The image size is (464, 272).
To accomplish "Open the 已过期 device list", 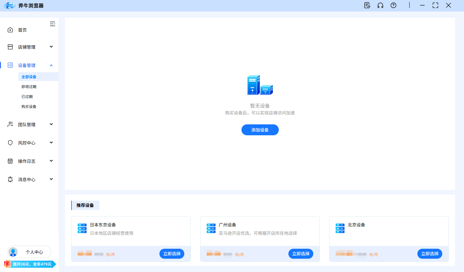I will 27,97.
